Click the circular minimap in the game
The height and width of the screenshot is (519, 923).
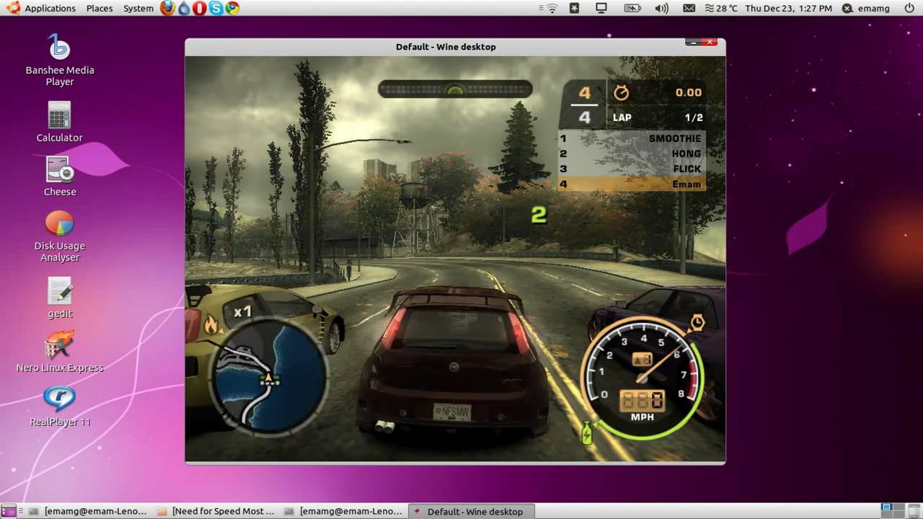point(268,378)
